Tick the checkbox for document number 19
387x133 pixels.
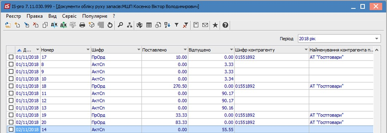point(11,115)
